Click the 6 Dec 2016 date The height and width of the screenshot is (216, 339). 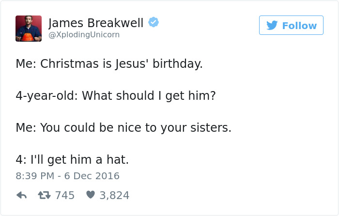92,176
